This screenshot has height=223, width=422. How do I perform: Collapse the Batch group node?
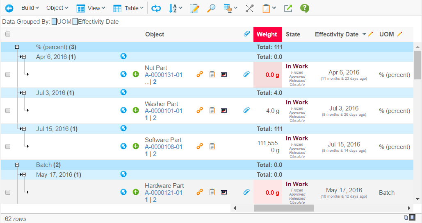[x=17, y=165]
